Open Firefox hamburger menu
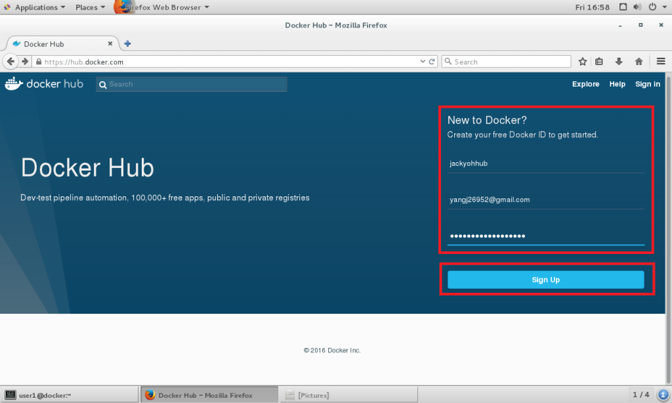The width and height of the screenshot is (672, 403). pos(661,62)
